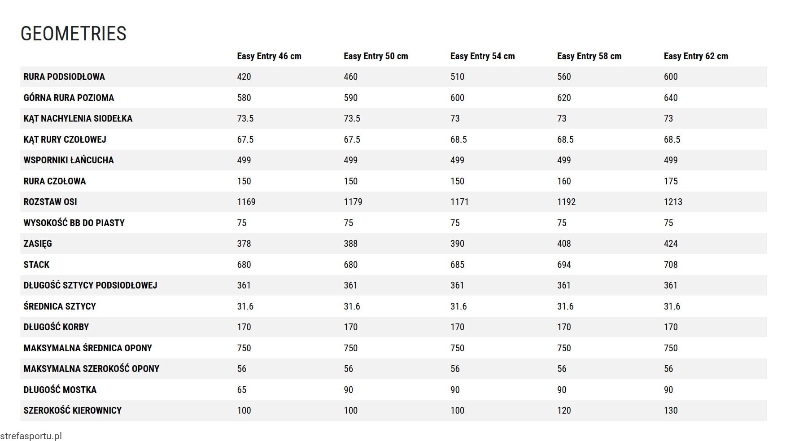The height and width of the screenshot is (441, 786).
Task: Click the GEOMETRIES heading
Action: click(74, 34)
